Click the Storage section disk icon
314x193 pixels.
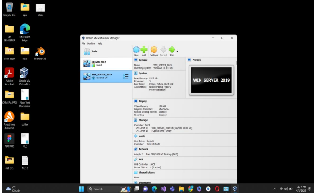(136, 120)
